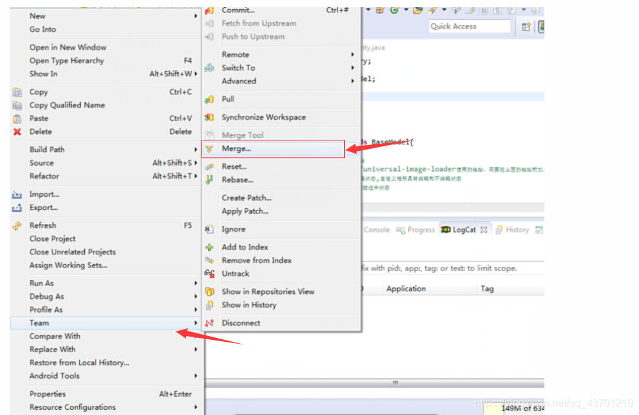This screenshot has height=415, width=639.
Task: Expand the New submenu arrow
Action: pyautogui.click(x=196, y=16)
